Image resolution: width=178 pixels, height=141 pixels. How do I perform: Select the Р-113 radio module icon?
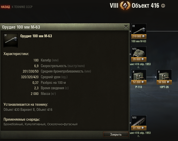[139, 75]
